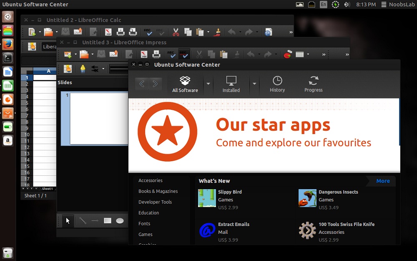Screen dimensions: 417x261
Task: Click Print icon in Calc toolbar
Action: (x=121, y=32)
